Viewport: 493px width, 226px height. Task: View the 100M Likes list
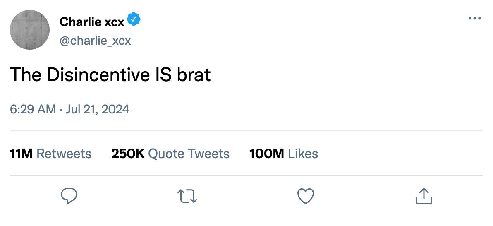pos(284,154)
